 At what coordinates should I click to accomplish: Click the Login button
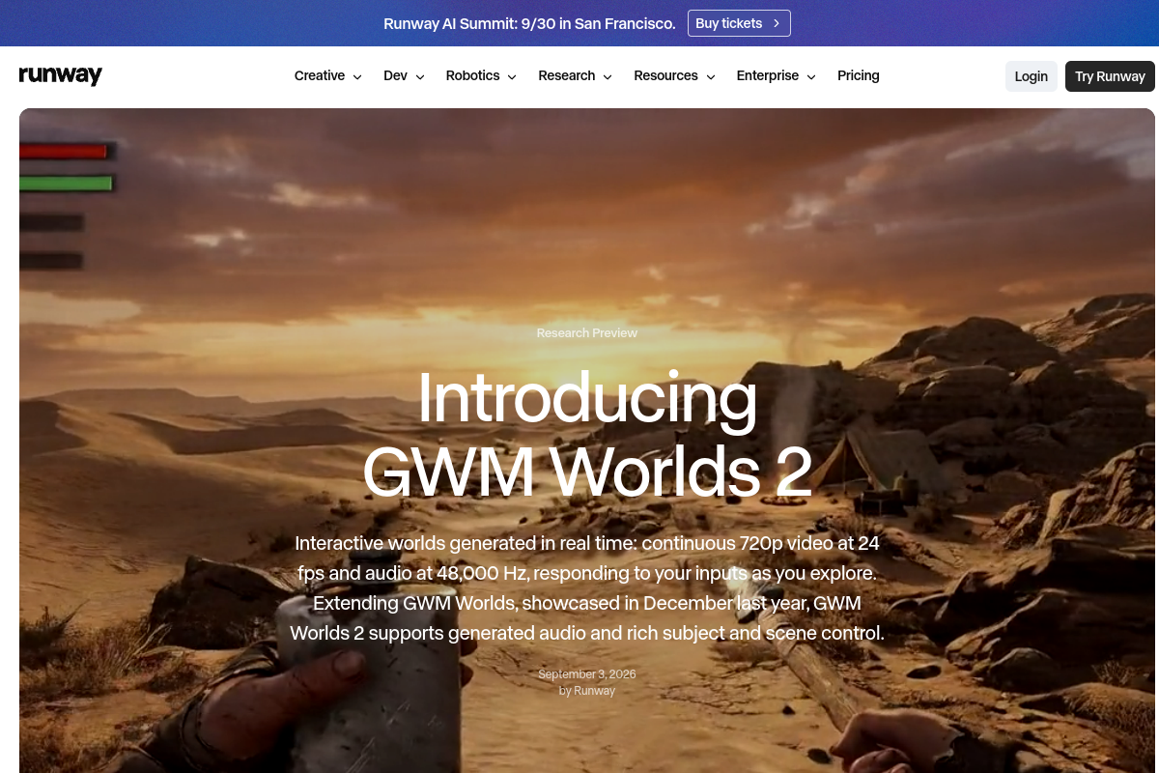click(1032, 76)
